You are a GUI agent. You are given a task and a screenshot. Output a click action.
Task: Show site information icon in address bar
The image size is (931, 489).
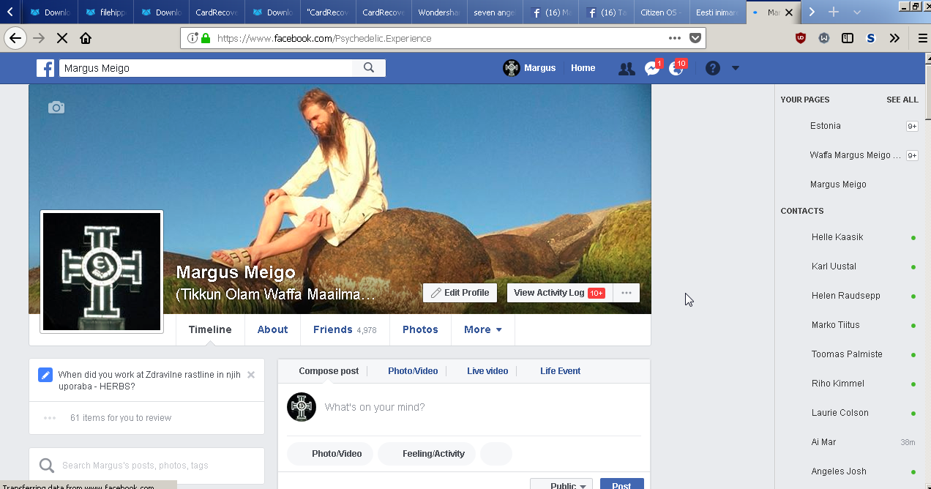(x=192, y=38)
